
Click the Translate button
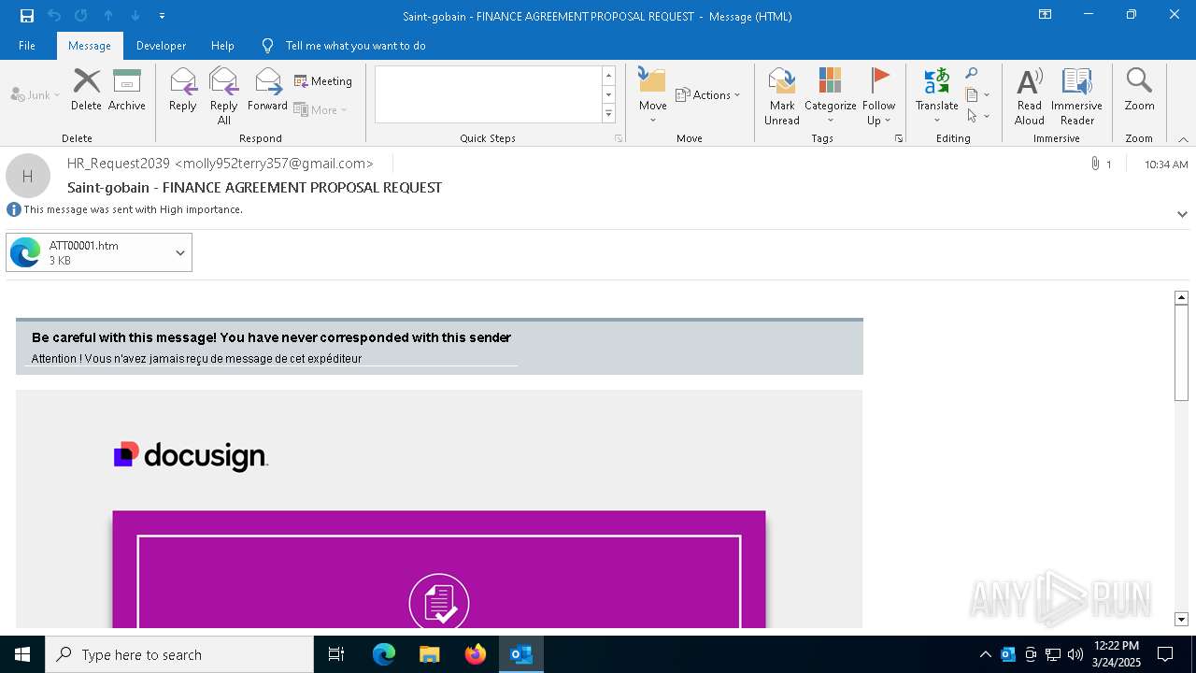pos(936,96)
